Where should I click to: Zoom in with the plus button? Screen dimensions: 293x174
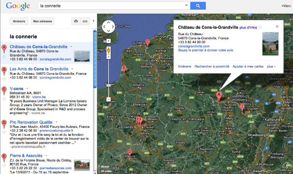coord(109,57)
